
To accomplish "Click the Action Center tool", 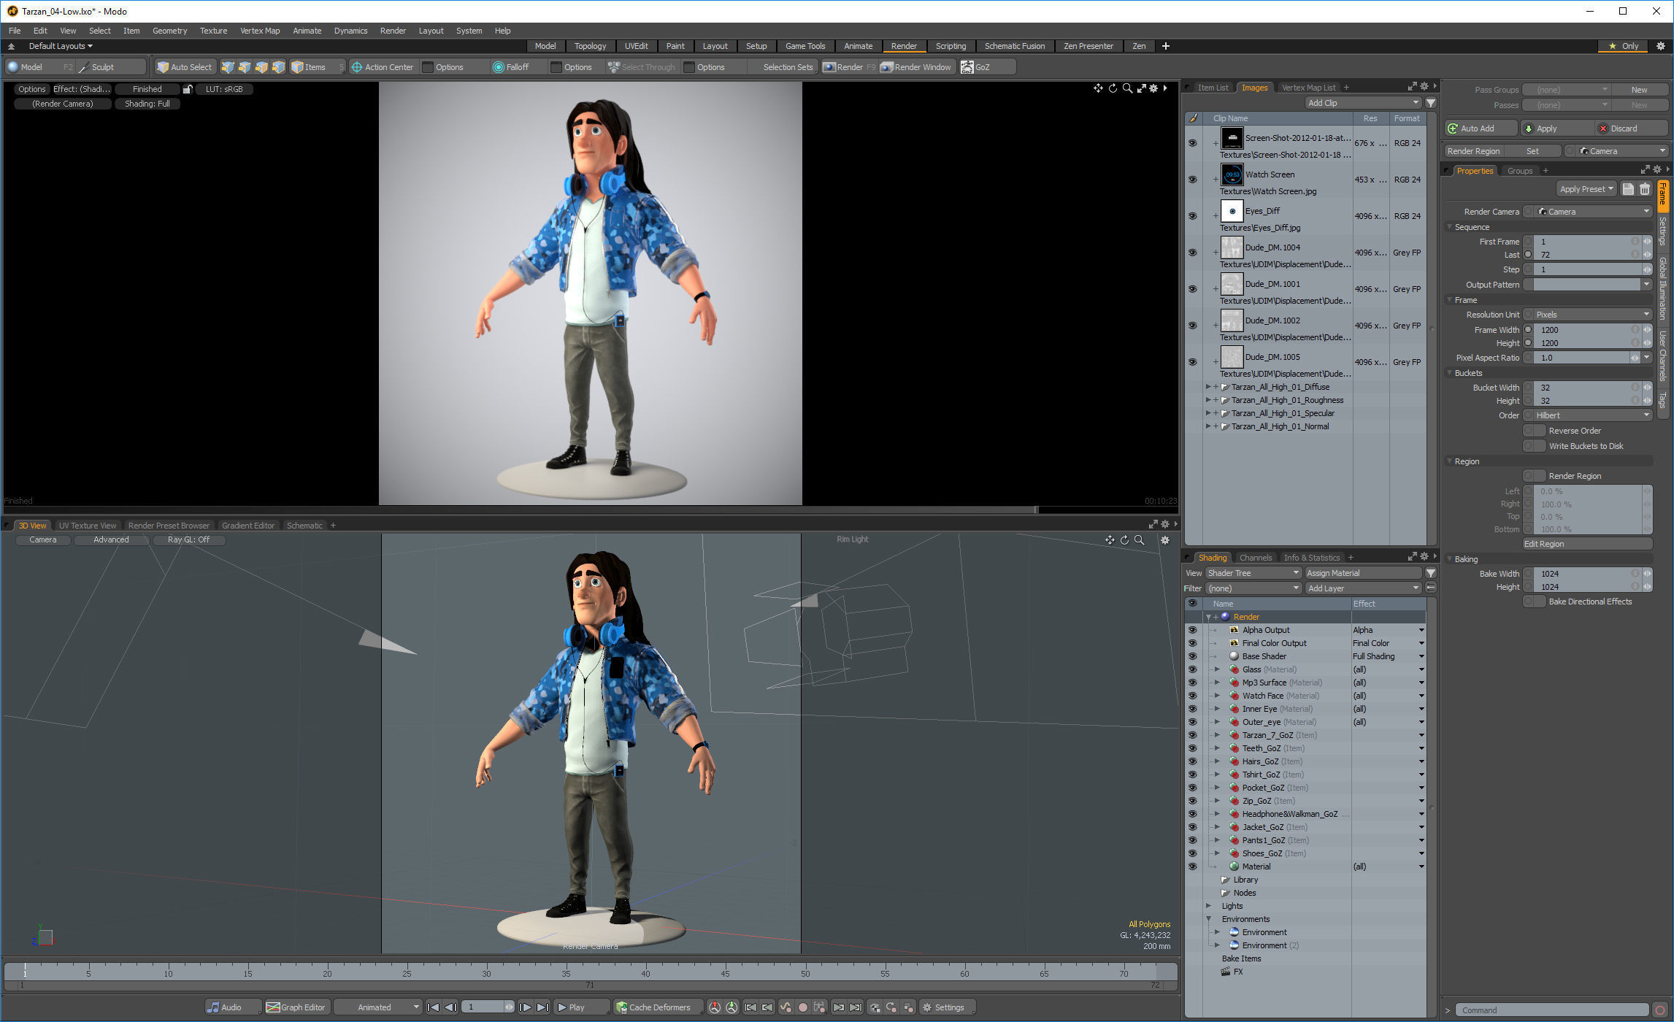I will [382, 67].
